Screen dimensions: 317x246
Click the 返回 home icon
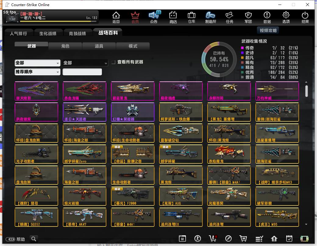click(x=116, y=17)
